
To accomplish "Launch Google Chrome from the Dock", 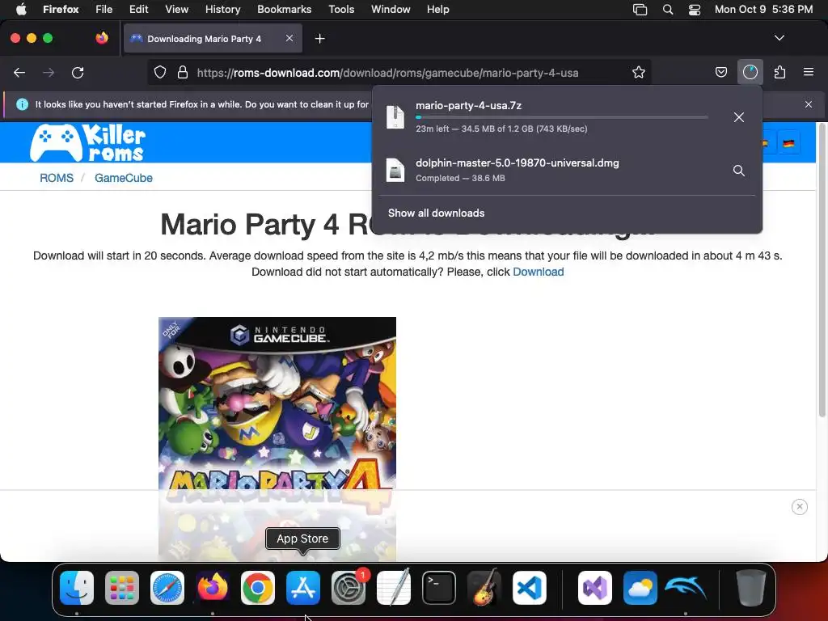I will coord(258,588).
